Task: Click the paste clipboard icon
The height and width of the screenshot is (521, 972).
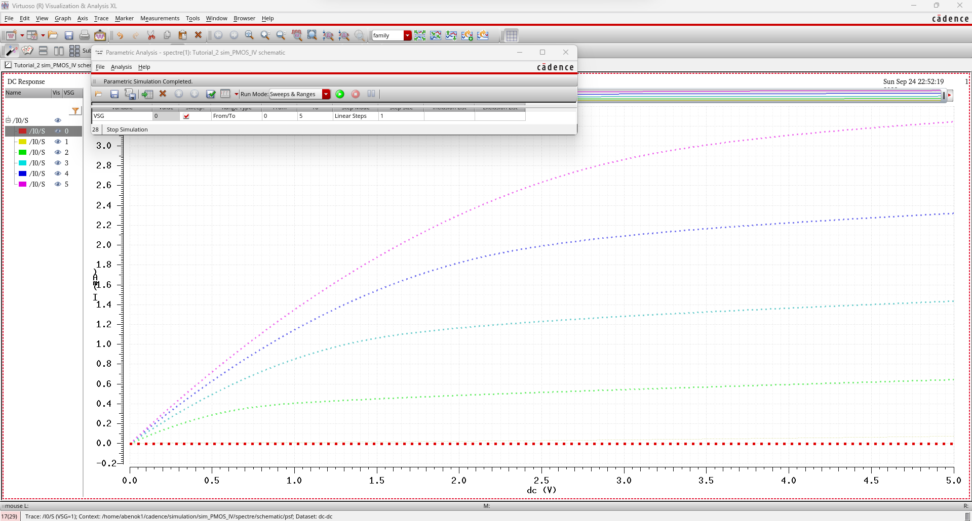Action: (x=182, y=35)
